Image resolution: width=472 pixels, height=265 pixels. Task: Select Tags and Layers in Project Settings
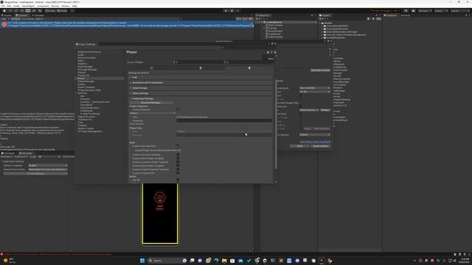[x=86, y=116]
